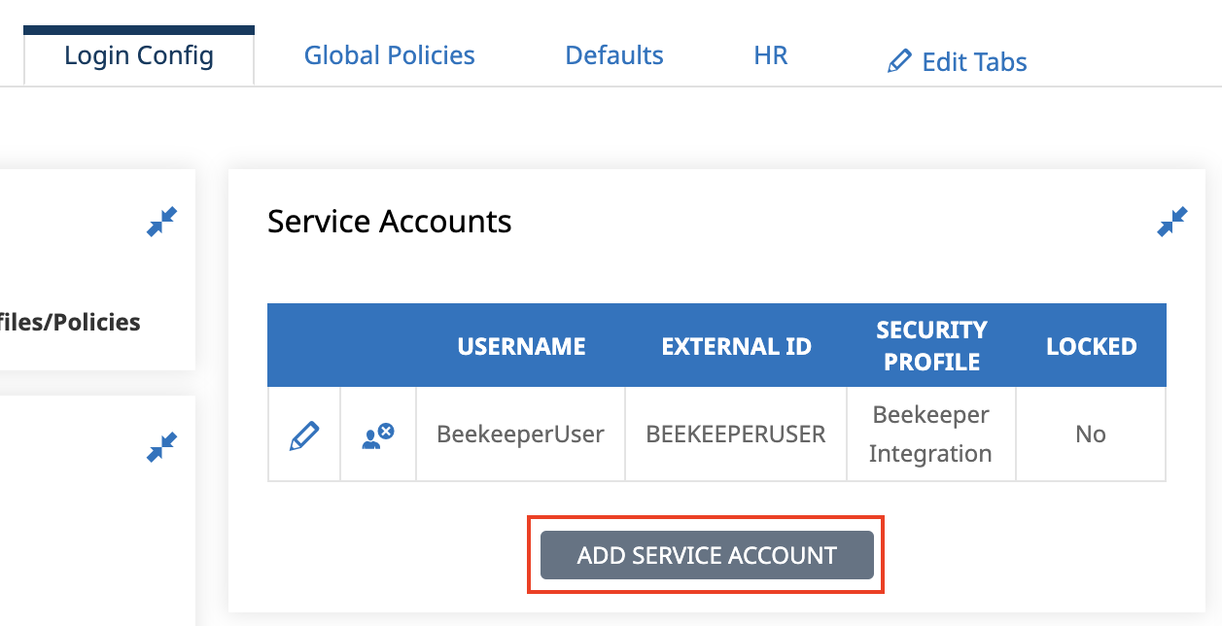Screen dimensions: 1222x626
Task: Return to the Login Config tab
Action: 138,55
